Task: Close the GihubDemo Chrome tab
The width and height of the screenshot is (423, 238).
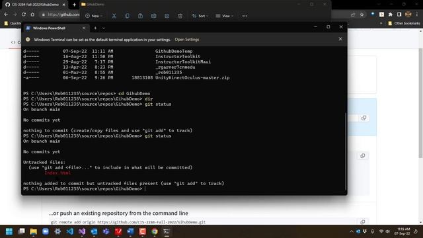Action: point(64,5)
